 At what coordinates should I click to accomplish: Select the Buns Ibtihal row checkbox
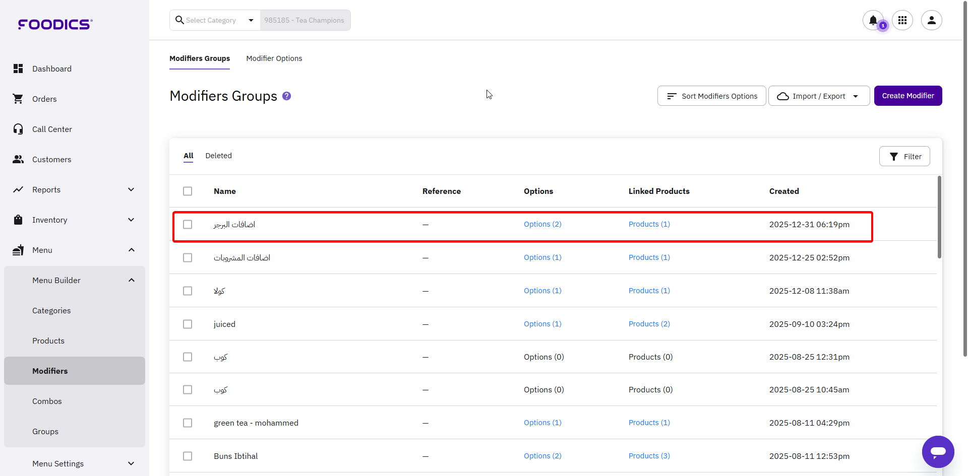point(188,456)
